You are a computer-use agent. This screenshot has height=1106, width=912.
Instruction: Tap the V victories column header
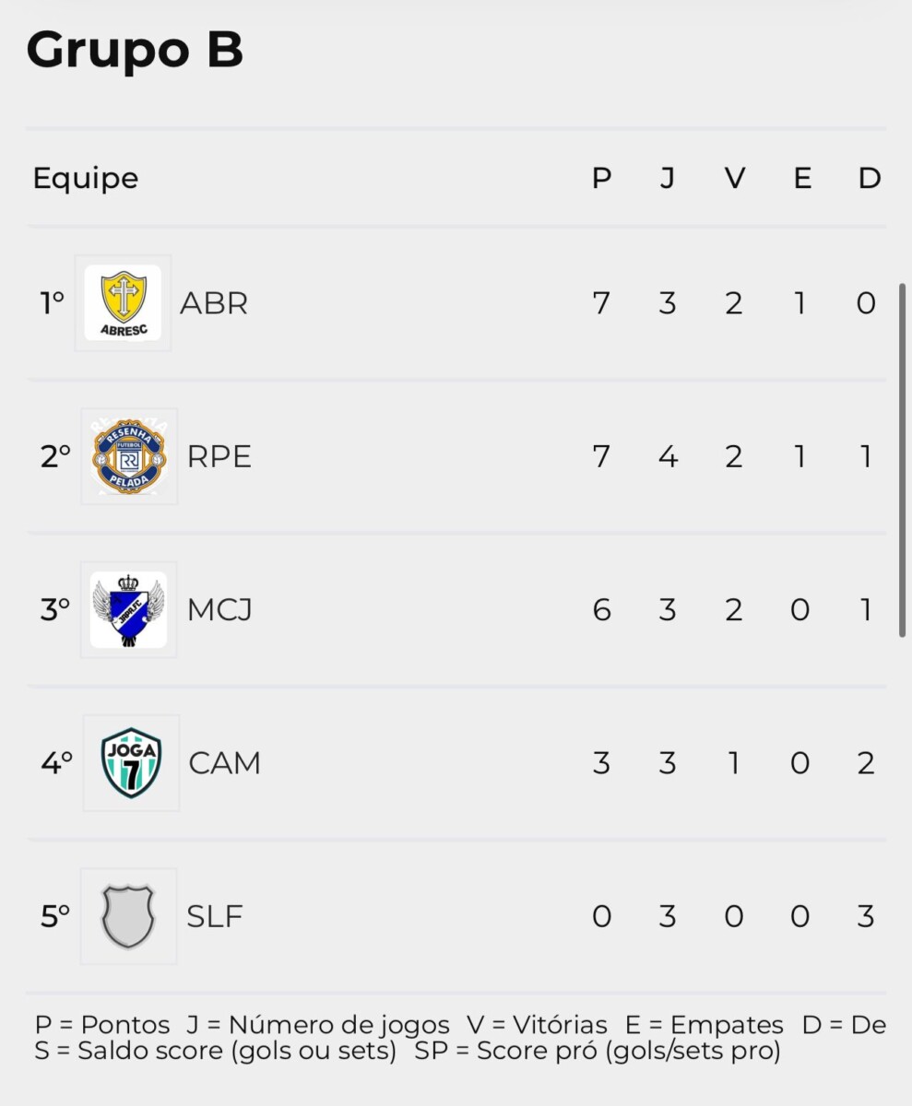[x=734, y=178]
